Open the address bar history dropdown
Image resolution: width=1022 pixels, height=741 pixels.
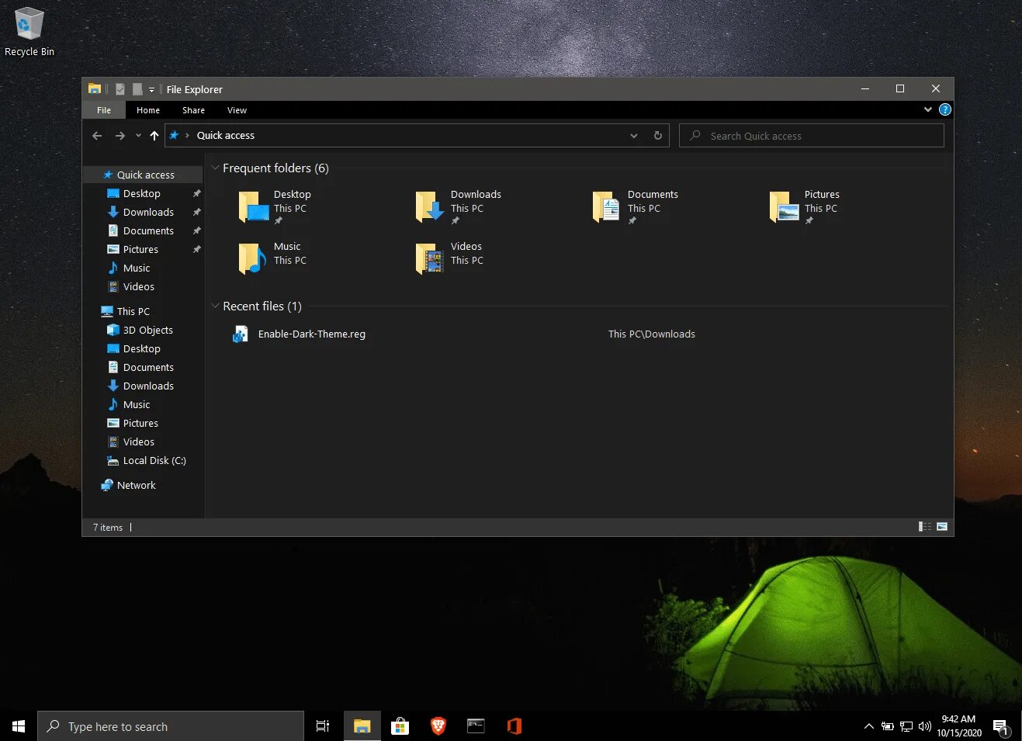tap(634, 136)
